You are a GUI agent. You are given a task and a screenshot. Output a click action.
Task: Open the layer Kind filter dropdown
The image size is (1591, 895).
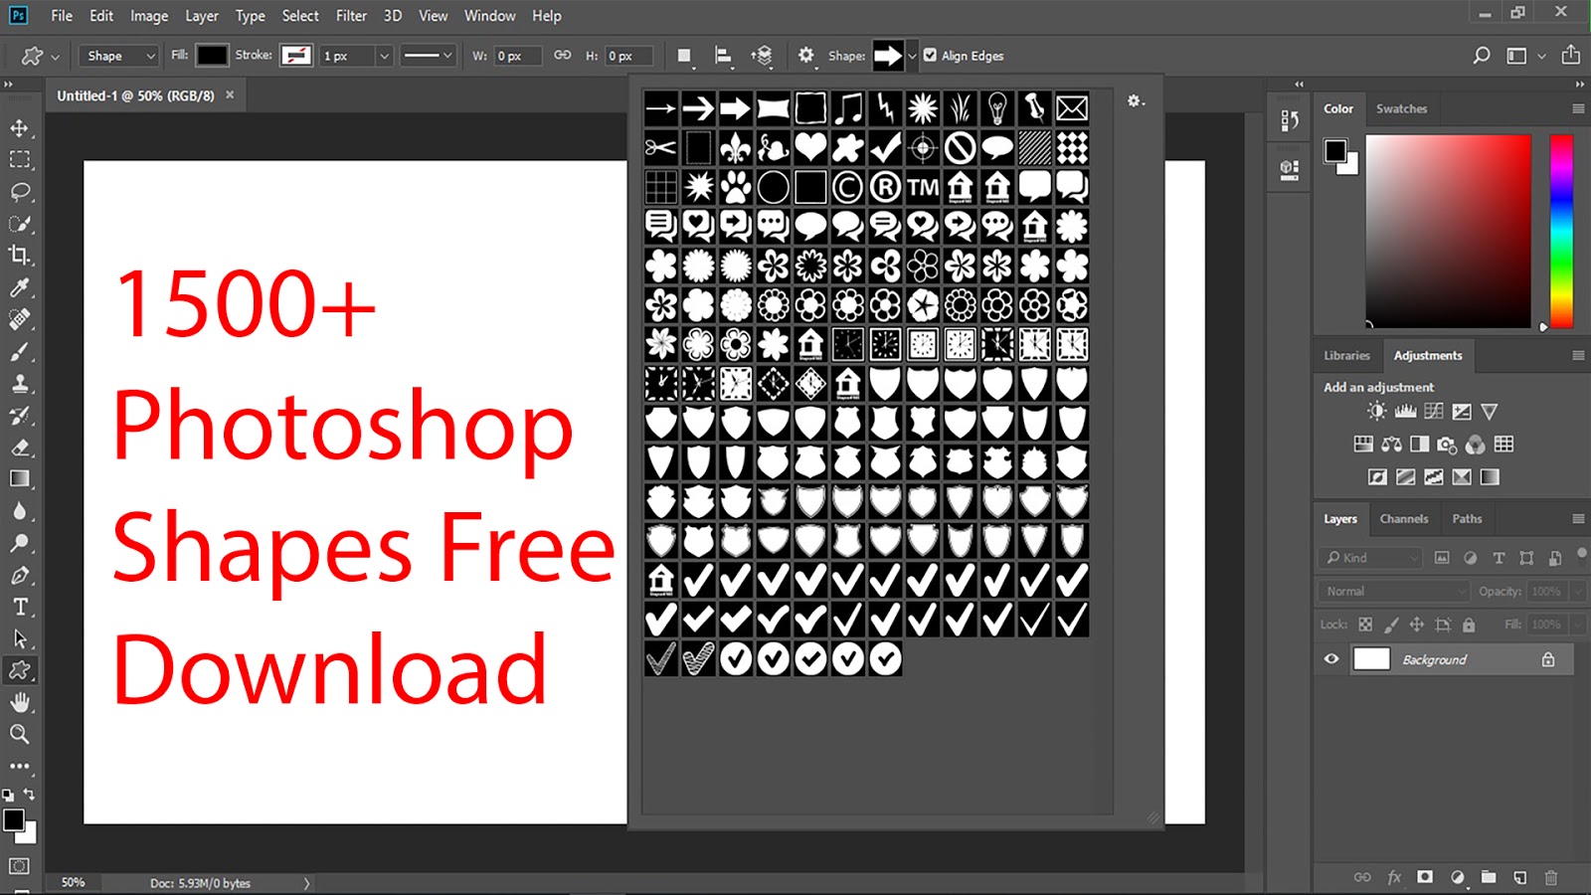point(1370,558)
